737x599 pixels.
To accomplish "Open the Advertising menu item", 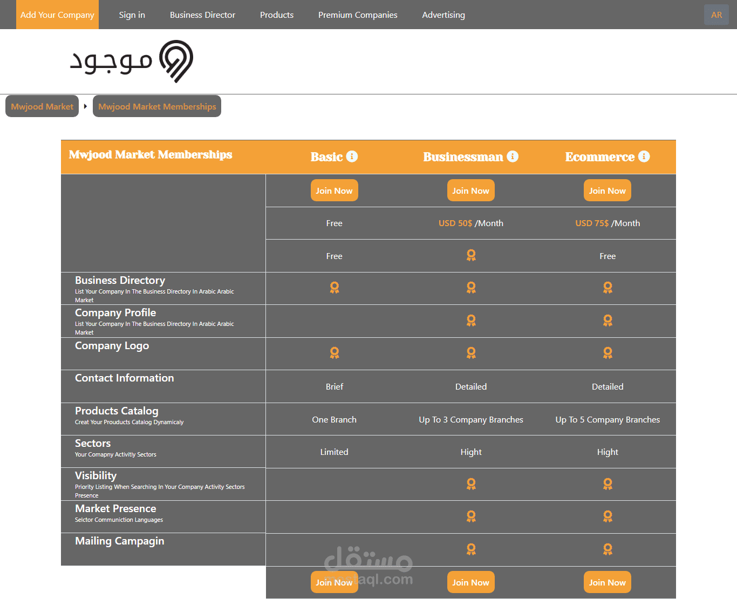I will (x=443, y=15).
